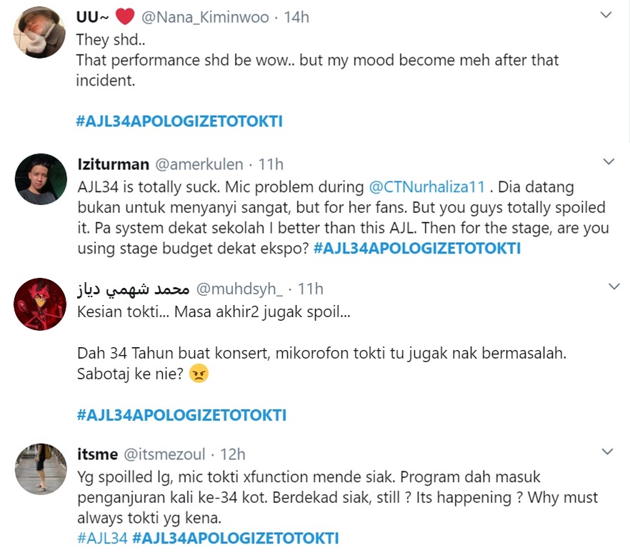Expand options chevron on Iziturman tweet

pyautogui.click(x=609, y=162)
